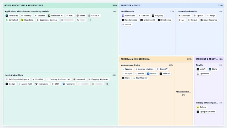Click the Harmonic logo icon

pyautogui.click(x=64, y=84)
